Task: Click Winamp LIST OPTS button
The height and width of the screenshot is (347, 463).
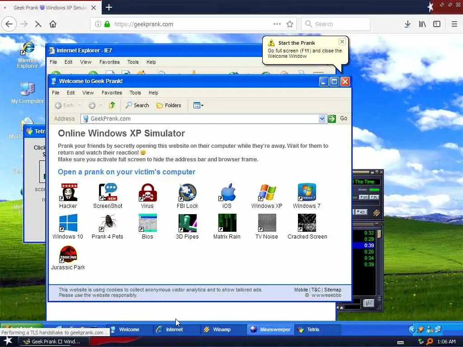Action: click(x=369, y=303)
